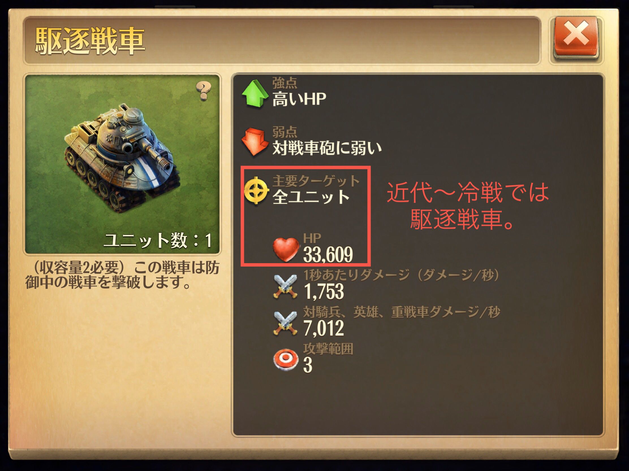The image size is (629, 471).
Task: Click the 高いHP strength text
Action: pyautogui.click(x=299, y=99)
